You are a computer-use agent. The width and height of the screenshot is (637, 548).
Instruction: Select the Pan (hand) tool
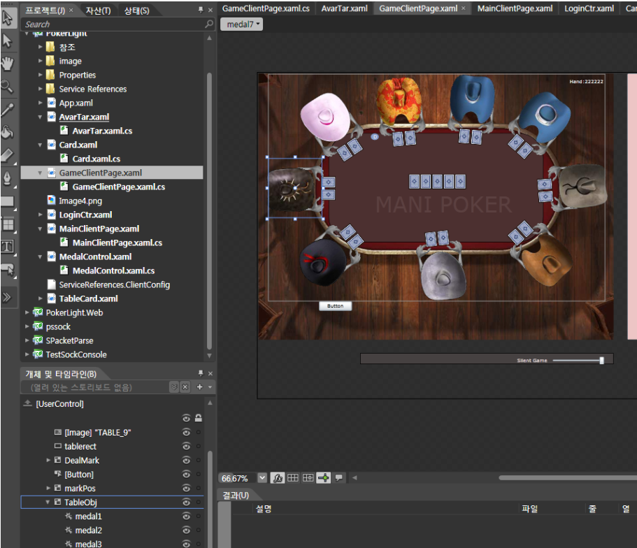point(8,64)
